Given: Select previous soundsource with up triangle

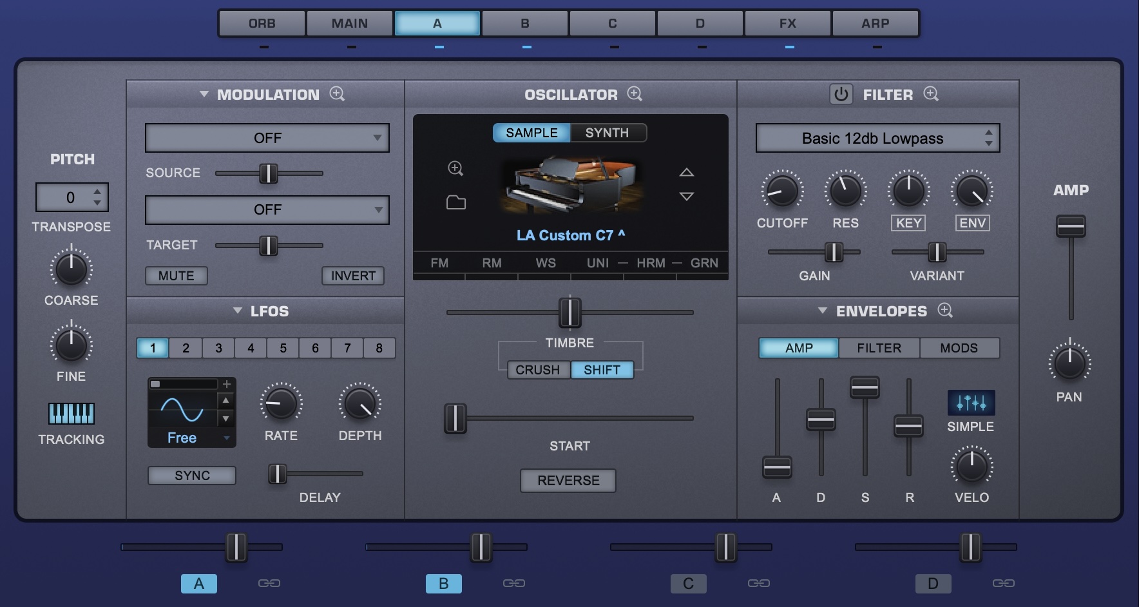Looking at the screenshot, I should tap(687, 172).
